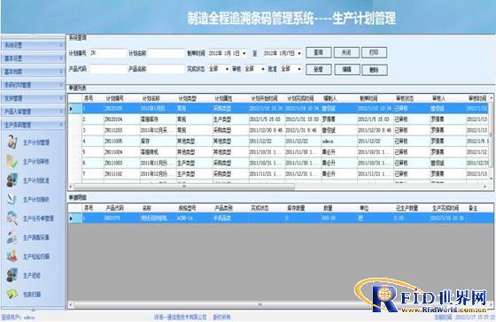Click the 查询 query button
496x322 pixels.
coord(319,52)
